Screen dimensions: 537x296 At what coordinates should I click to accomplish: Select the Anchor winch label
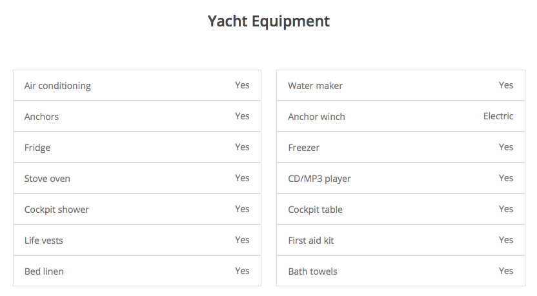tap(316, 117)
